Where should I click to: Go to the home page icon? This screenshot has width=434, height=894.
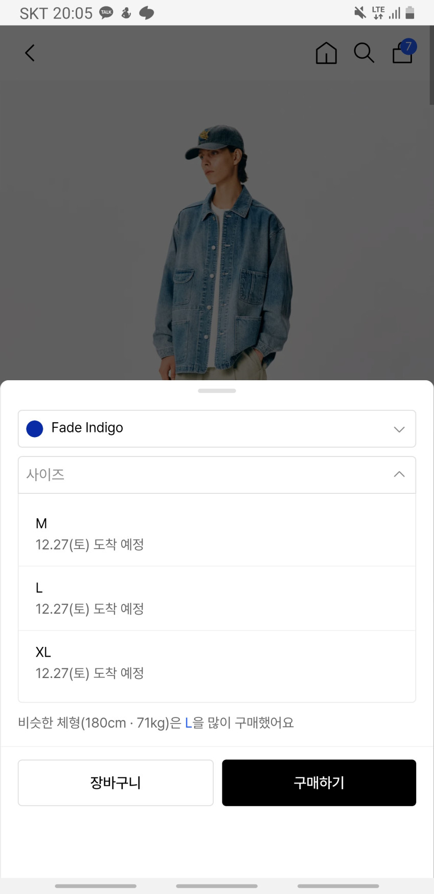(326, 53)
